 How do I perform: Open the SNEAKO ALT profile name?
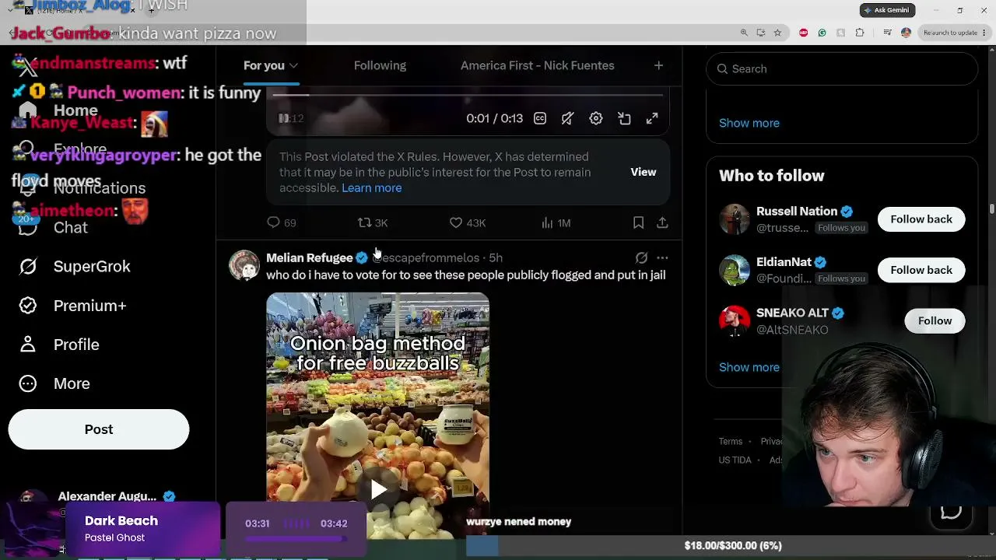point(792,313)
